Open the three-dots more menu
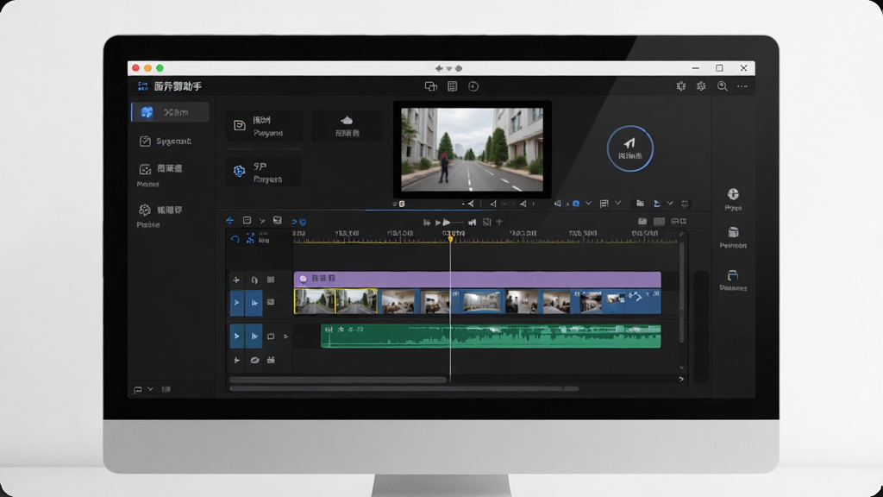Viewport: 883px width, 497px height. (742, 86)
